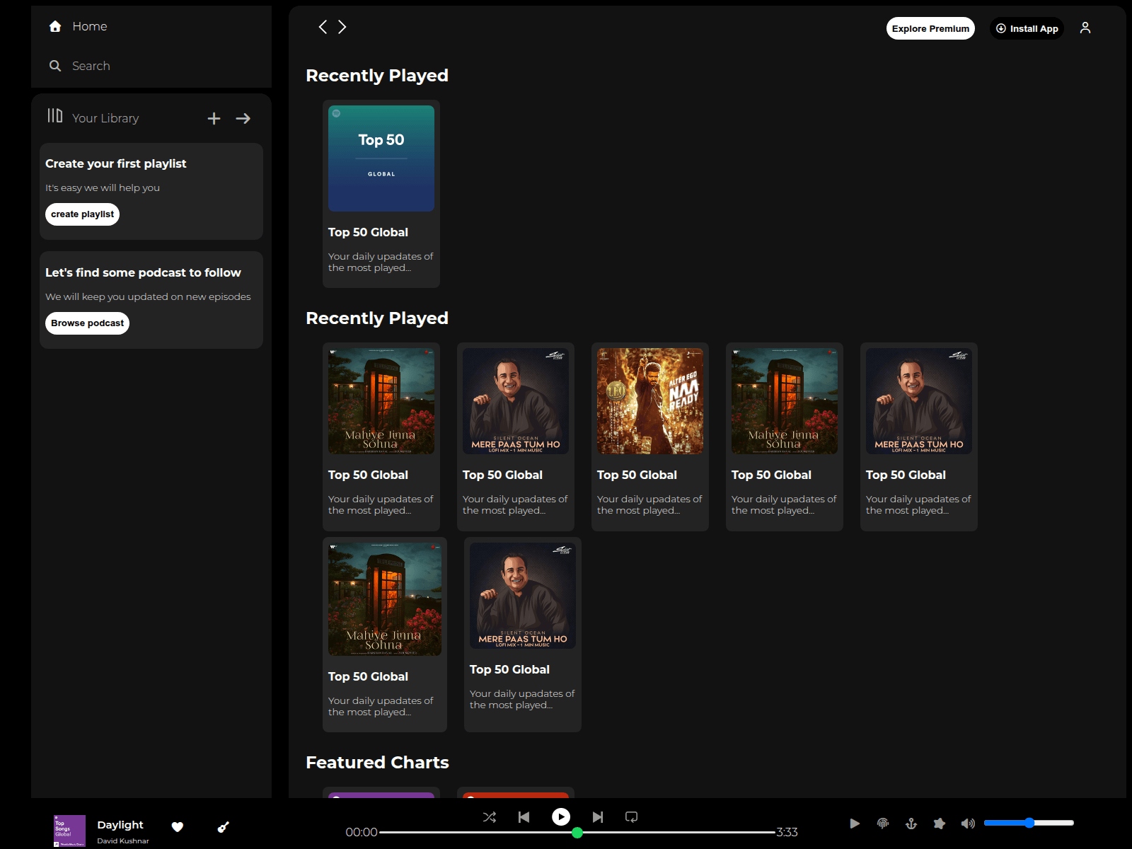Click the small play triangle icon near volume
Image resolution: width=1132 pixels, height=849 pixels.
point(855,824)
